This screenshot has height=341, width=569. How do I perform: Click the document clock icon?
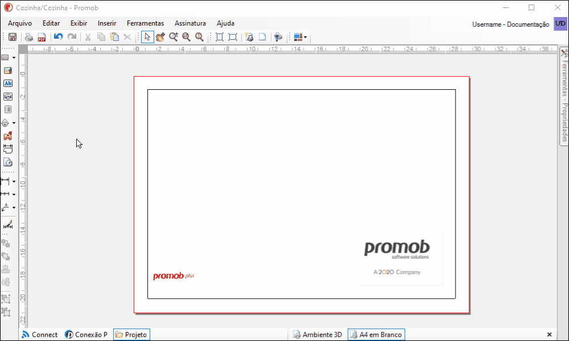point(7,163)
